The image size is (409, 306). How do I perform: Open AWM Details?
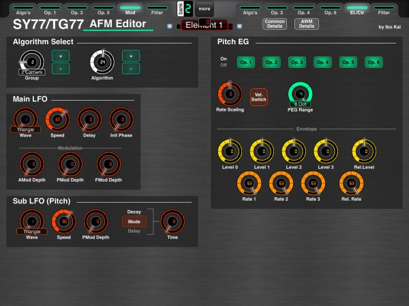tap(307, 24)
